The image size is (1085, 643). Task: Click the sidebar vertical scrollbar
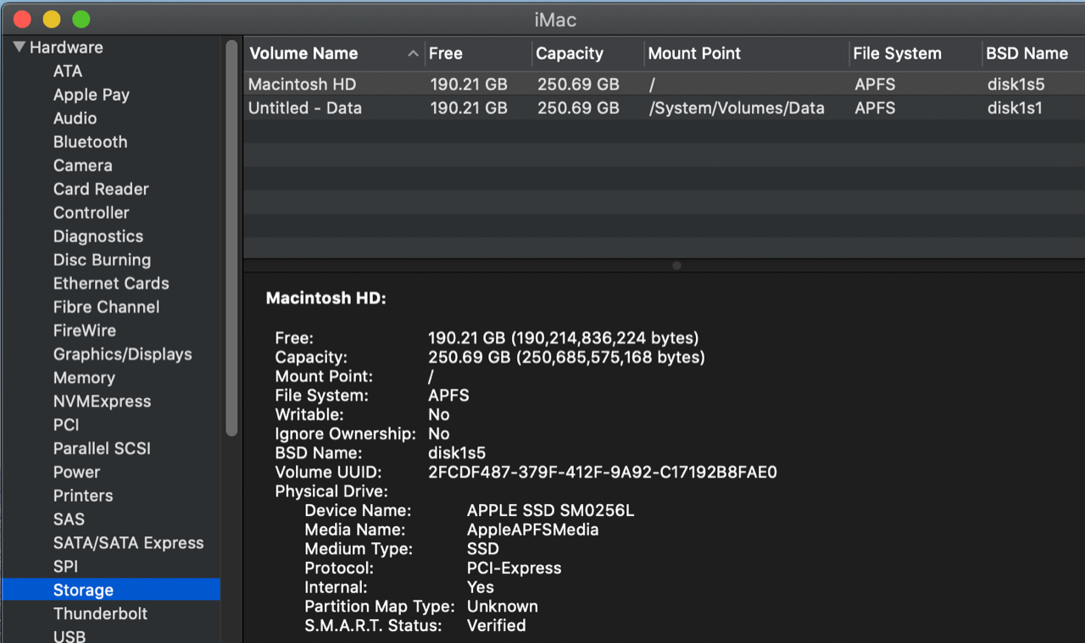click(x=231, y=239)
